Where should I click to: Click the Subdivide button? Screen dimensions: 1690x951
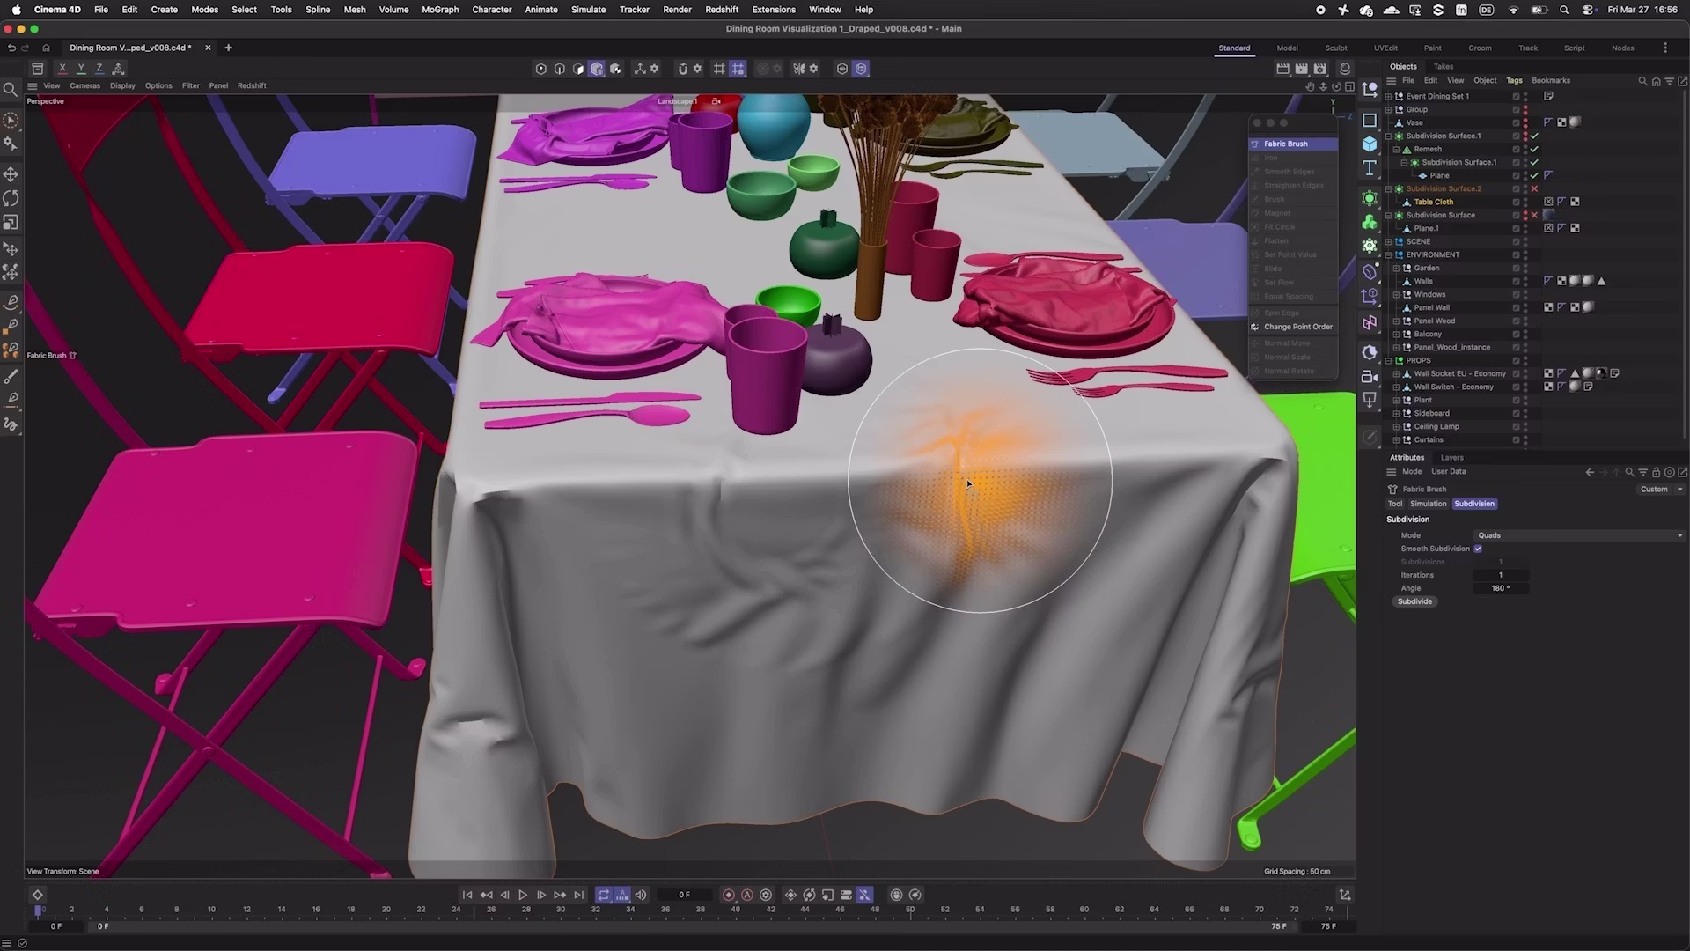click(1414, 601)
